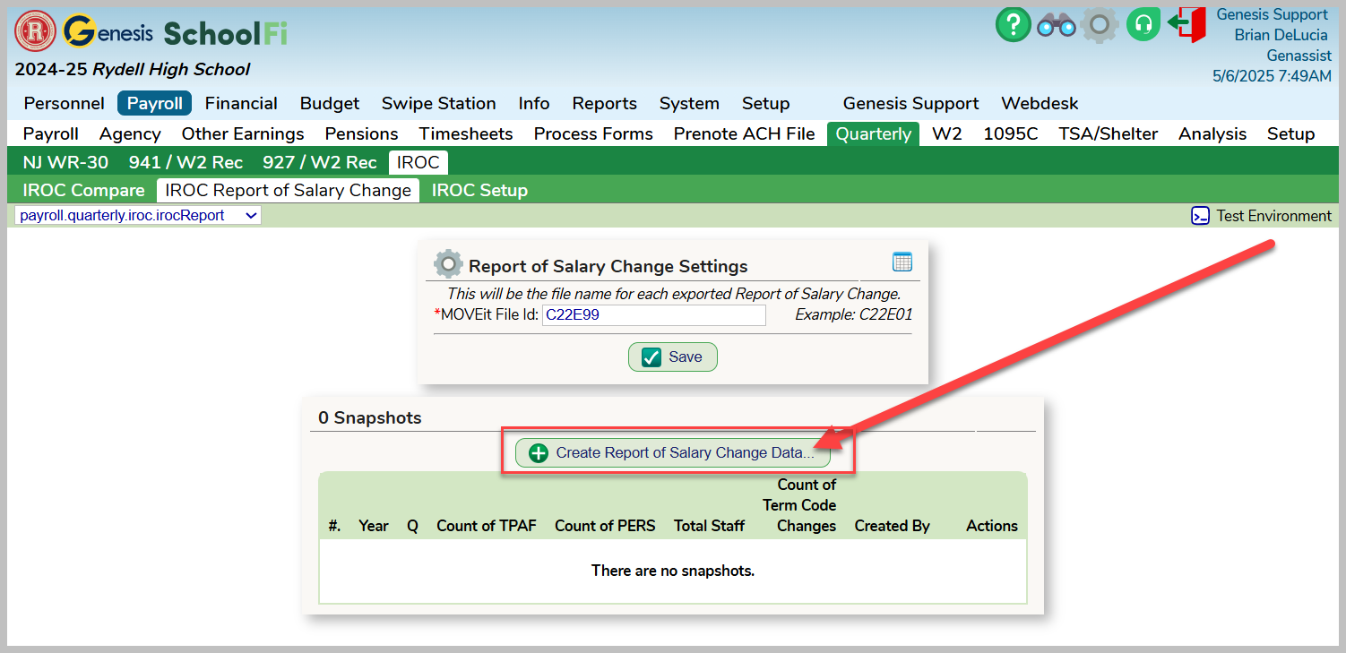
Task: Click Count of Term Code Changes header
Action: tap(799, 505)
